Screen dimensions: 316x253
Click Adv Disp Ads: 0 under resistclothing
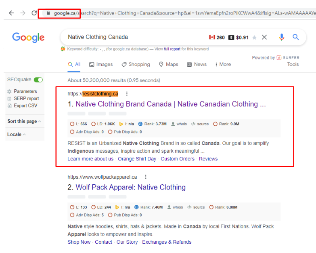87,132
